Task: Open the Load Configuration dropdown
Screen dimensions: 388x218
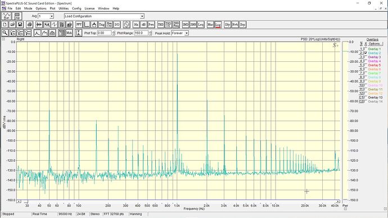Action: (x=142, y=16)
